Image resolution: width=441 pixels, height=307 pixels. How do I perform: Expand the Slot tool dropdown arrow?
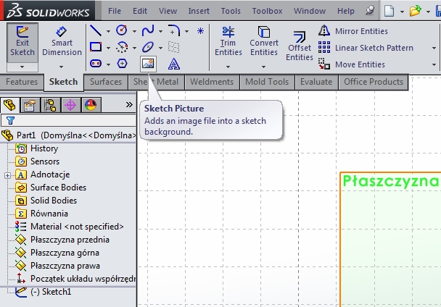[108, 64]
